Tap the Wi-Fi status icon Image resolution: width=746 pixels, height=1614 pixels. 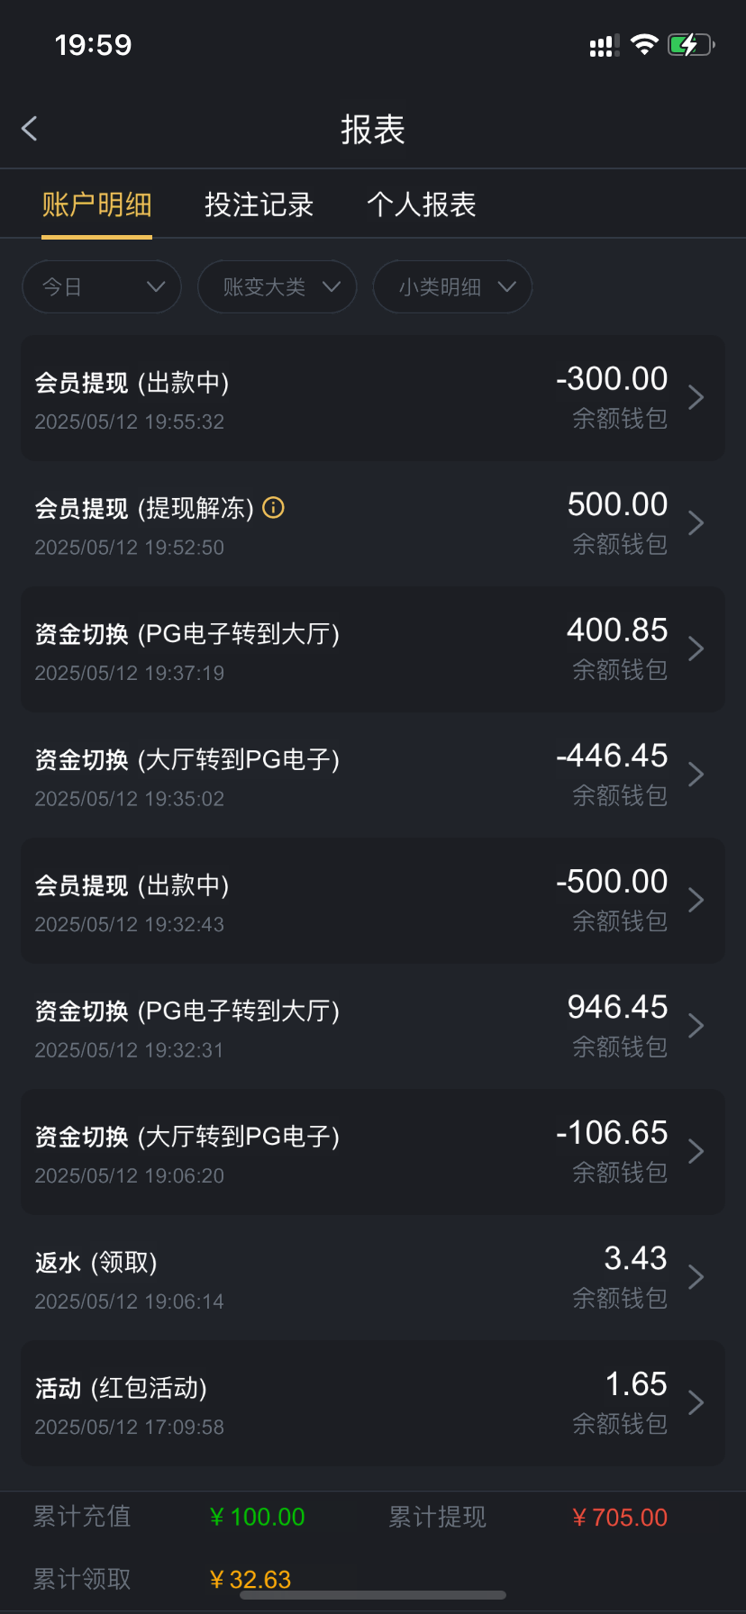click(x=644, y=45)
